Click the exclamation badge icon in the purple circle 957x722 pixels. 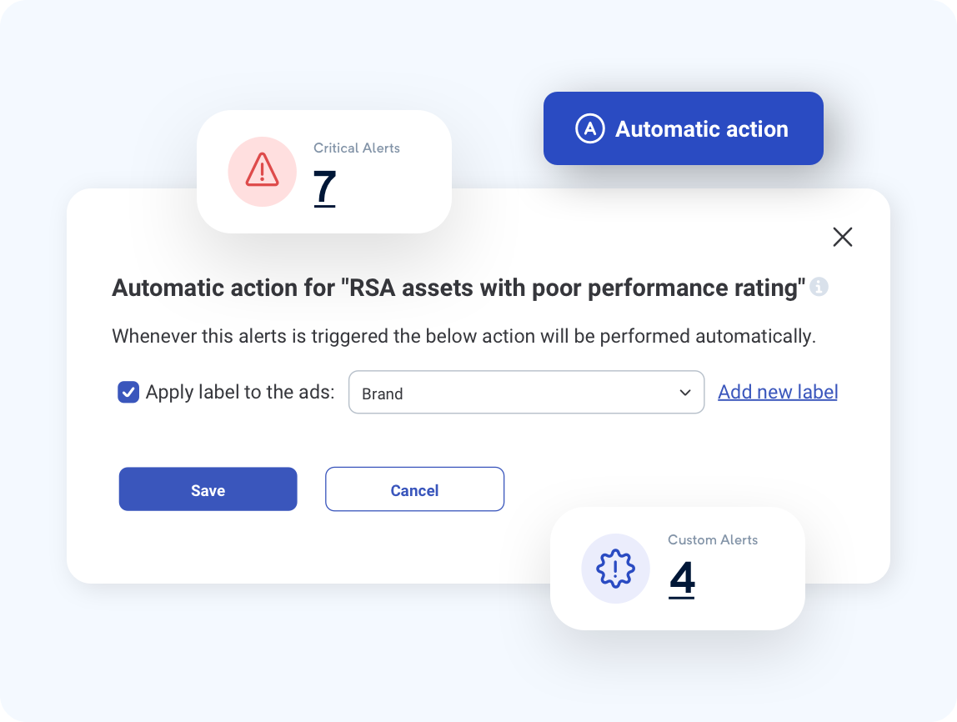pos(615,568)
